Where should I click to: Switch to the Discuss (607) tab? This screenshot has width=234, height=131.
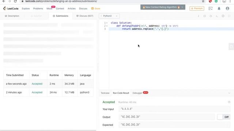[x=85, y=16]
